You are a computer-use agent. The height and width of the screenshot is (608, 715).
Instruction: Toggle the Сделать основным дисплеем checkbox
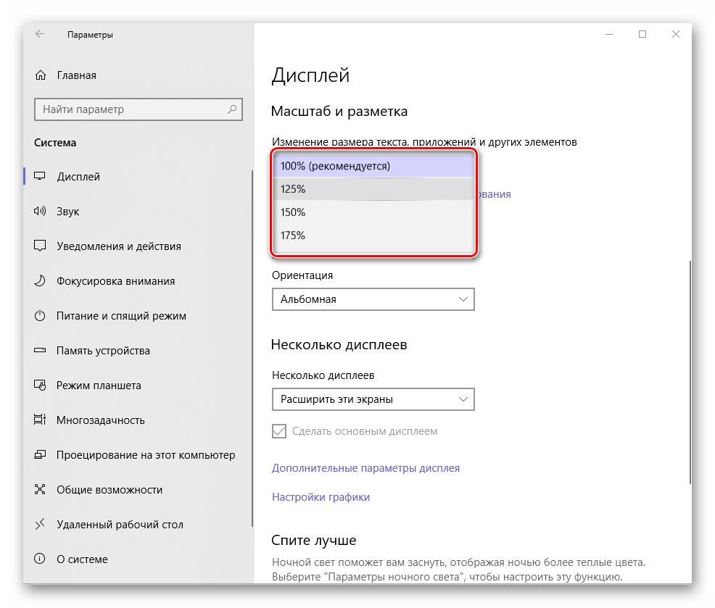pos(279,432)
